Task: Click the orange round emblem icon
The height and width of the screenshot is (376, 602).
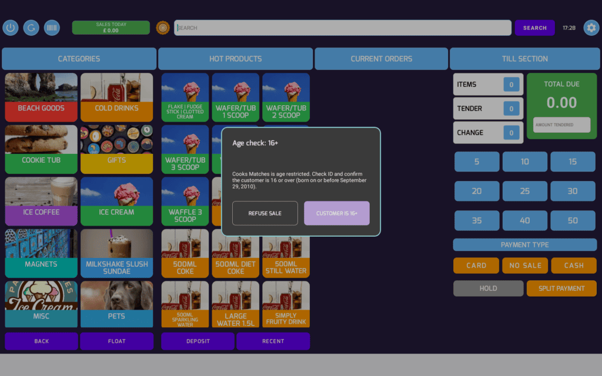Action: point(163,28)
